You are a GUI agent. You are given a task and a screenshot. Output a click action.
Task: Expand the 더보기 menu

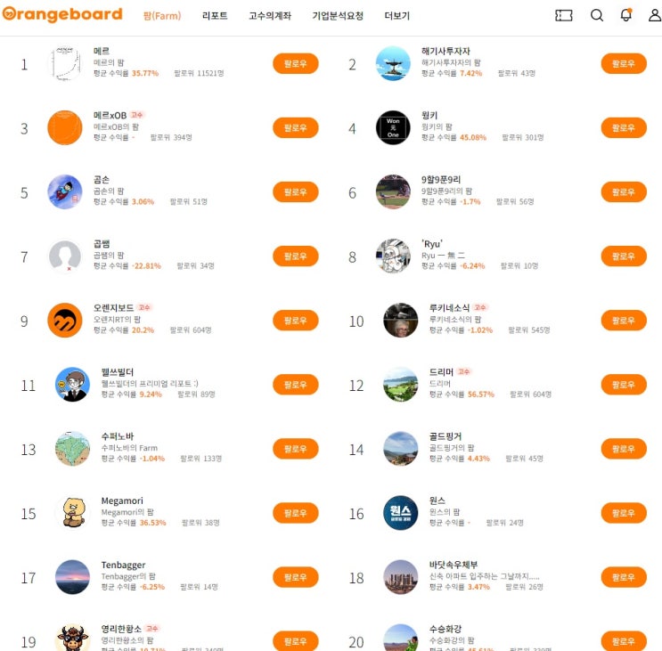(396, 16)
